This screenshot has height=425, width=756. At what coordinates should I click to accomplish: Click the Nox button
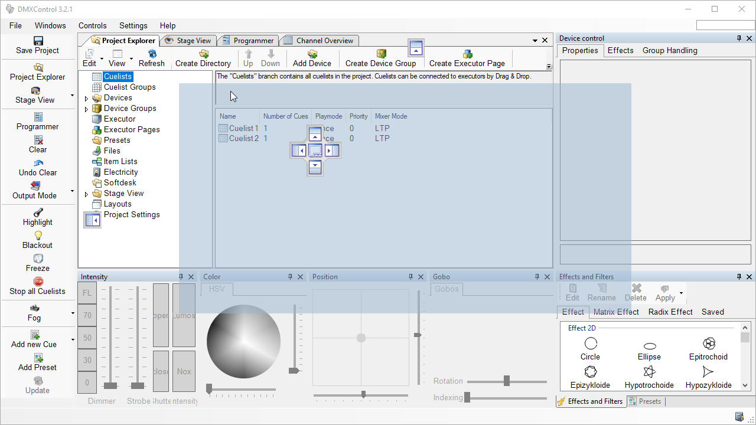(184, 371)
